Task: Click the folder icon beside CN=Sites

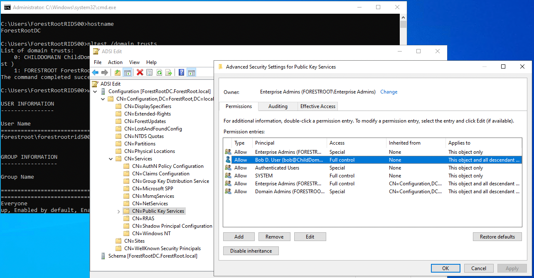Action: [x=118, y=241]
